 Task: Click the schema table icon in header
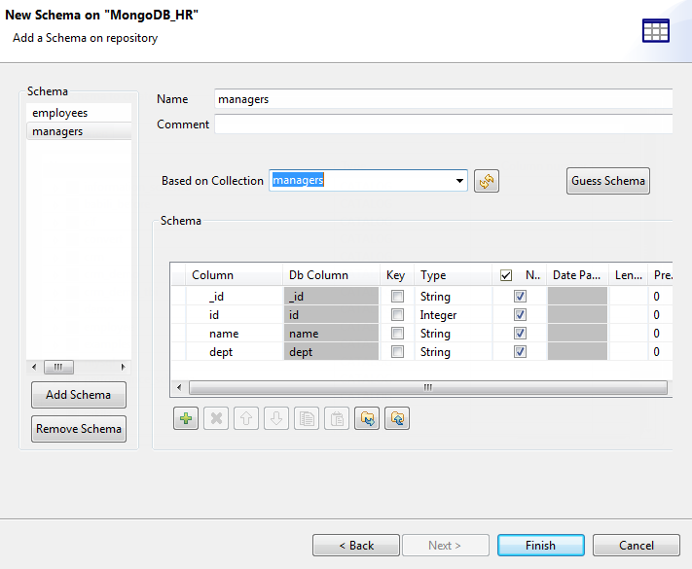(656, 30)
